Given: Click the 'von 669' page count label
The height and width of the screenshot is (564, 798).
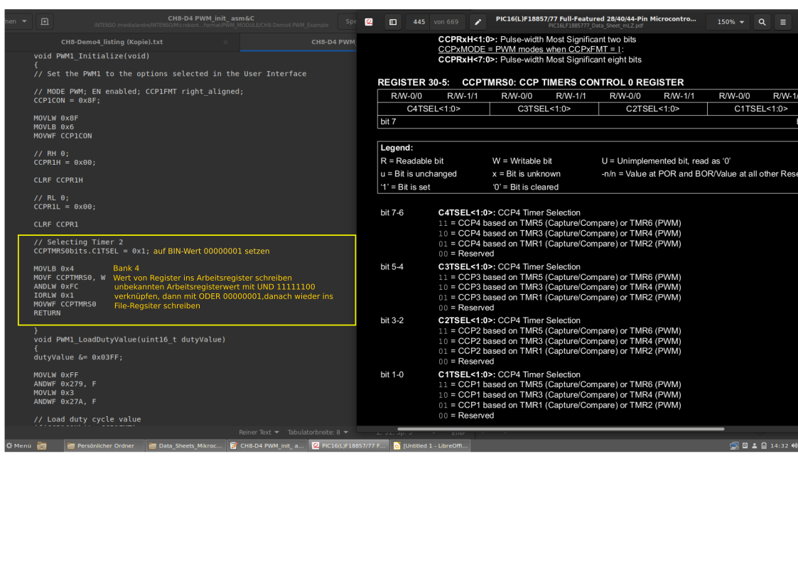Looking at the screenshot, I should pos(446,22).
